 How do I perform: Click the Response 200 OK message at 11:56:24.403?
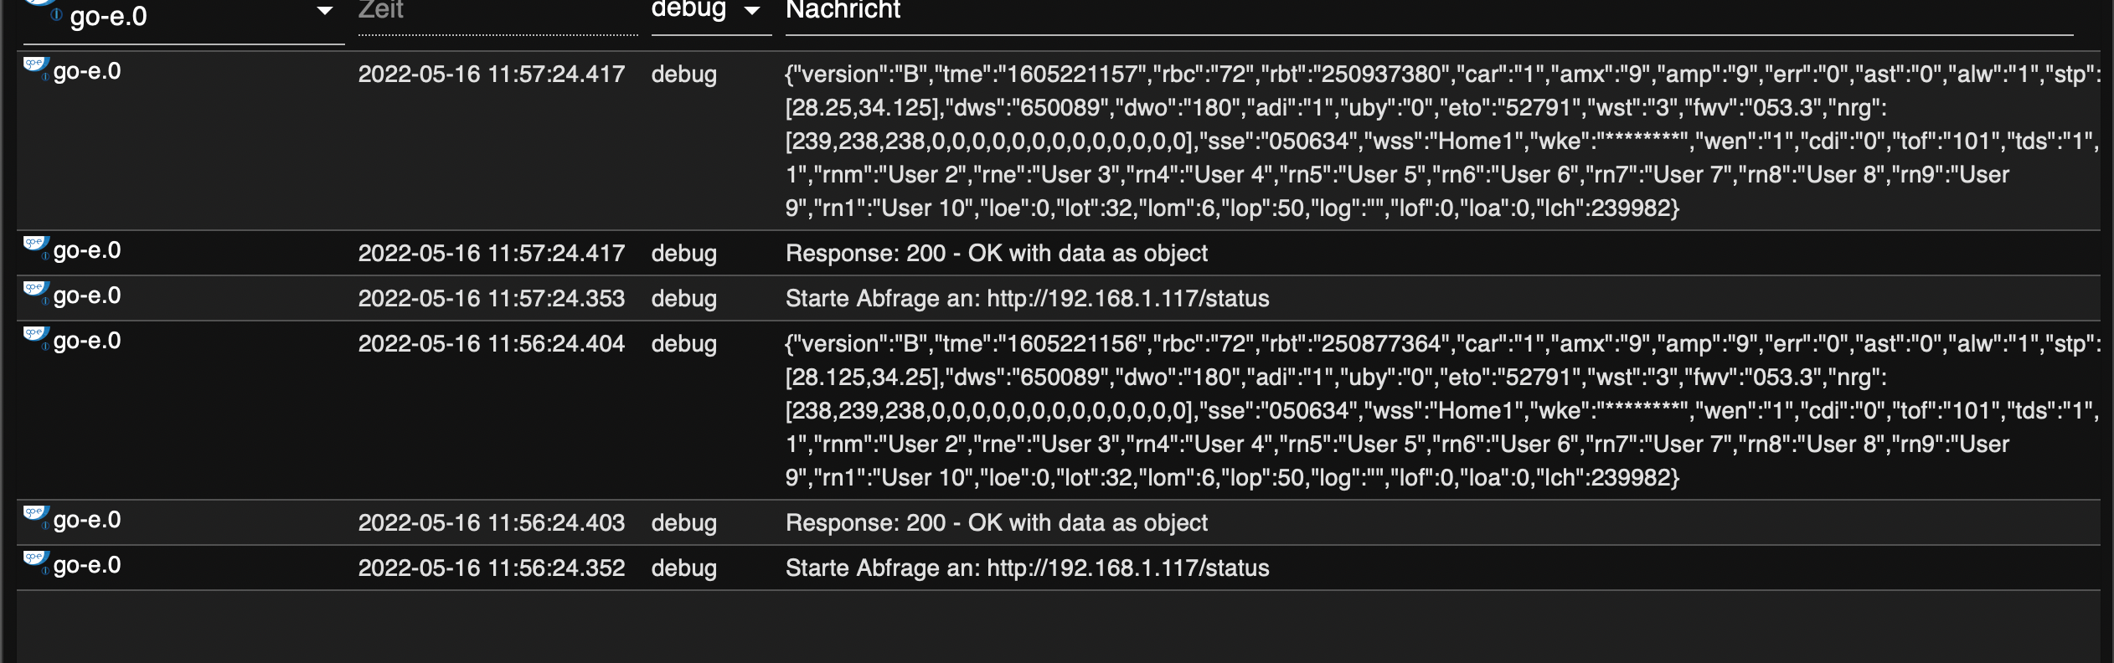[x=997, y=523]
